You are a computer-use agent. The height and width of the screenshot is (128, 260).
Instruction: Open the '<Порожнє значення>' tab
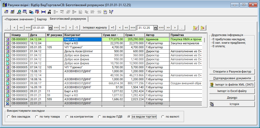pos(19,19)
